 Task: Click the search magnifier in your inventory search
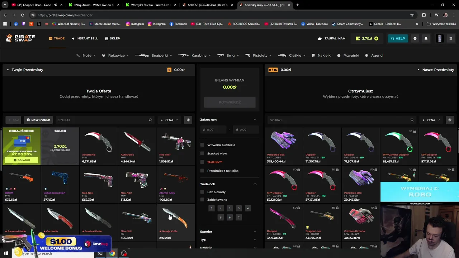coord(150,120)
